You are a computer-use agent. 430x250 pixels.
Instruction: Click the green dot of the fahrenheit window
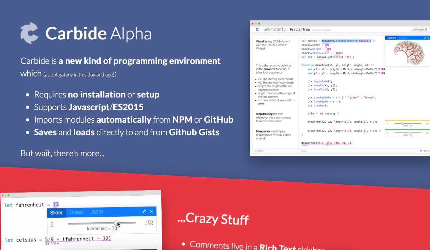(9, 195)
